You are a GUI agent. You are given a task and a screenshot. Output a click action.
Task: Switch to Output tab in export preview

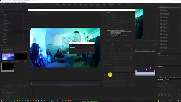(35, 12)
